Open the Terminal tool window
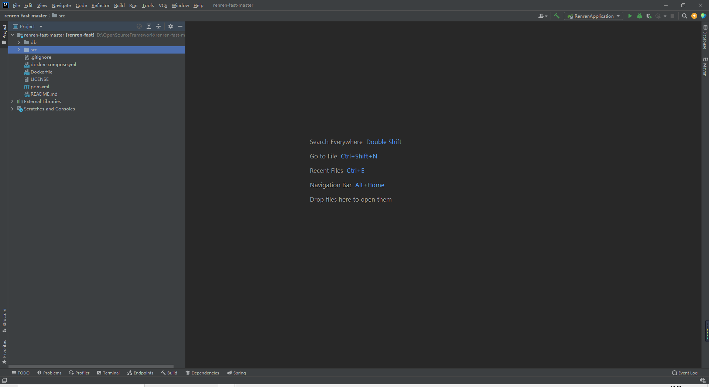709x387 pixels. click(108, 373)
